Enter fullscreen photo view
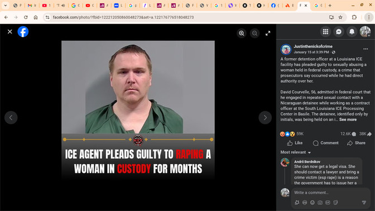 tap(268, 33)
